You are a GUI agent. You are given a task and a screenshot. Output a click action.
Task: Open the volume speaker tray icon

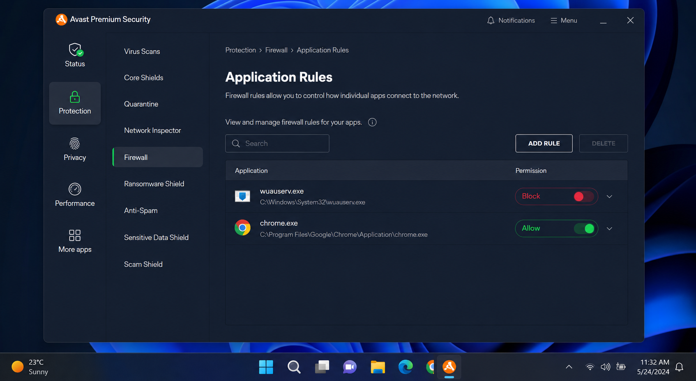pos(605,367)
